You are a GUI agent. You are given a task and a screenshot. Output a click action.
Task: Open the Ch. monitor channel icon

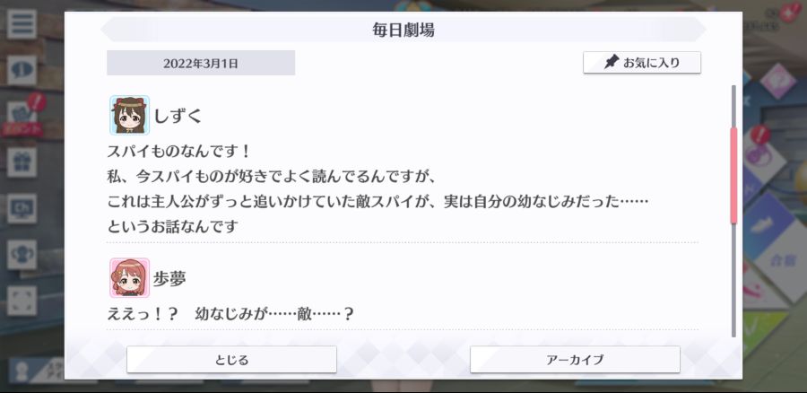[x=22, y=208]
